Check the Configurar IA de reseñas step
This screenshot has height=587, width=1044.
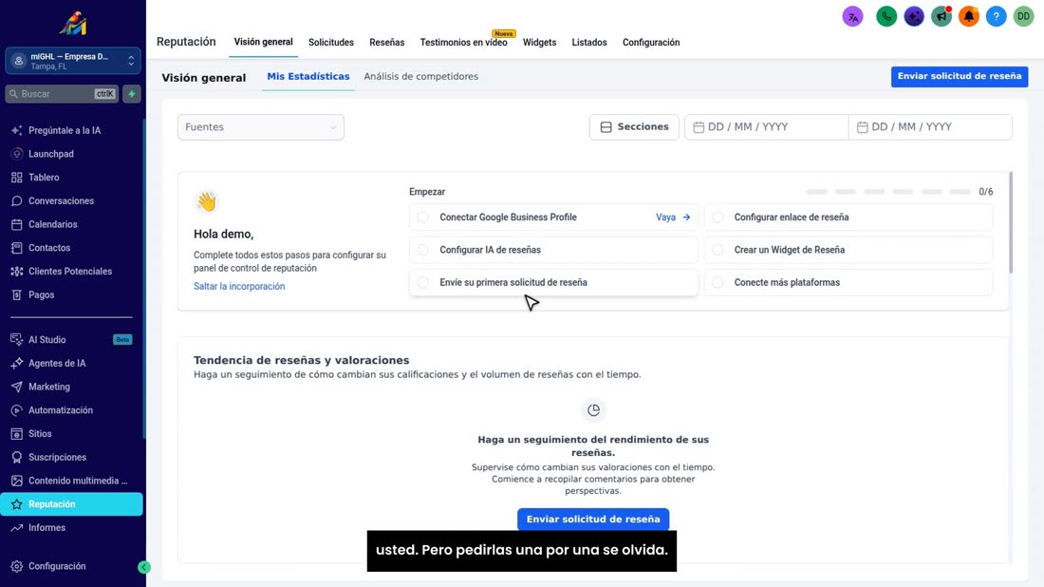(x=422, y=250)
